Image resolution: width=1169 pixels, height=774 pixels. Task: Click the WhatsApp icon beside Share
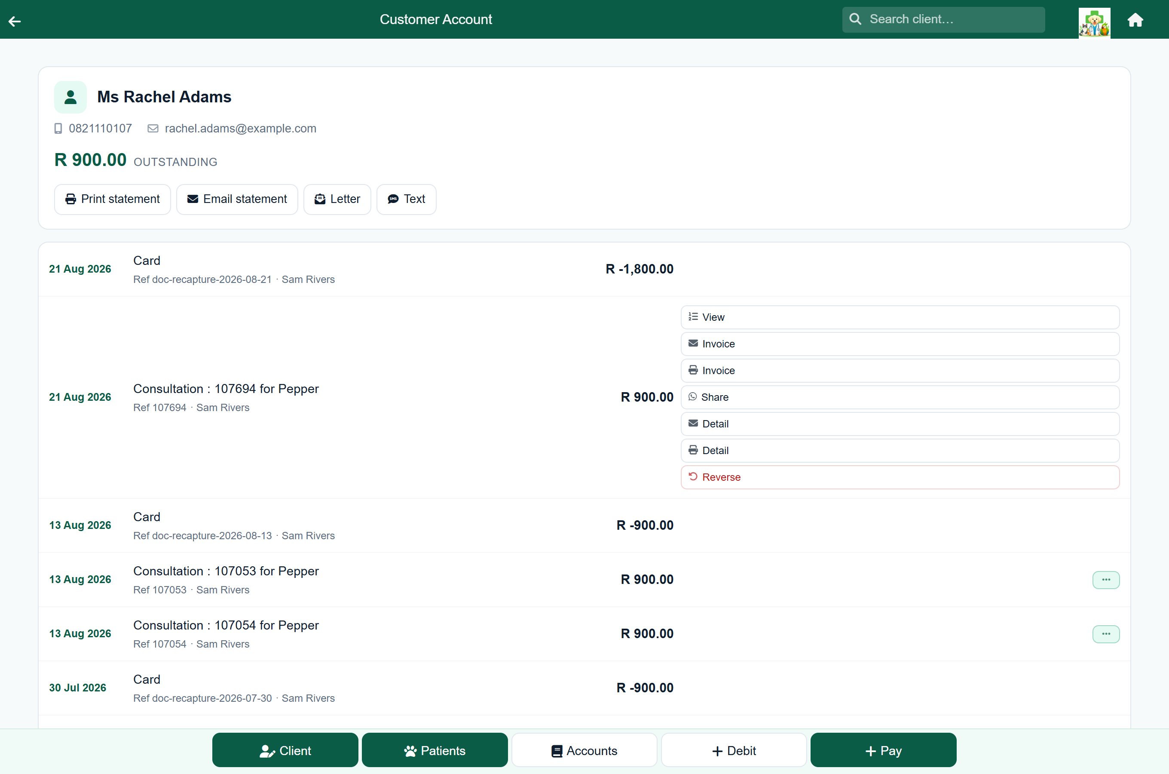[692, 396]
